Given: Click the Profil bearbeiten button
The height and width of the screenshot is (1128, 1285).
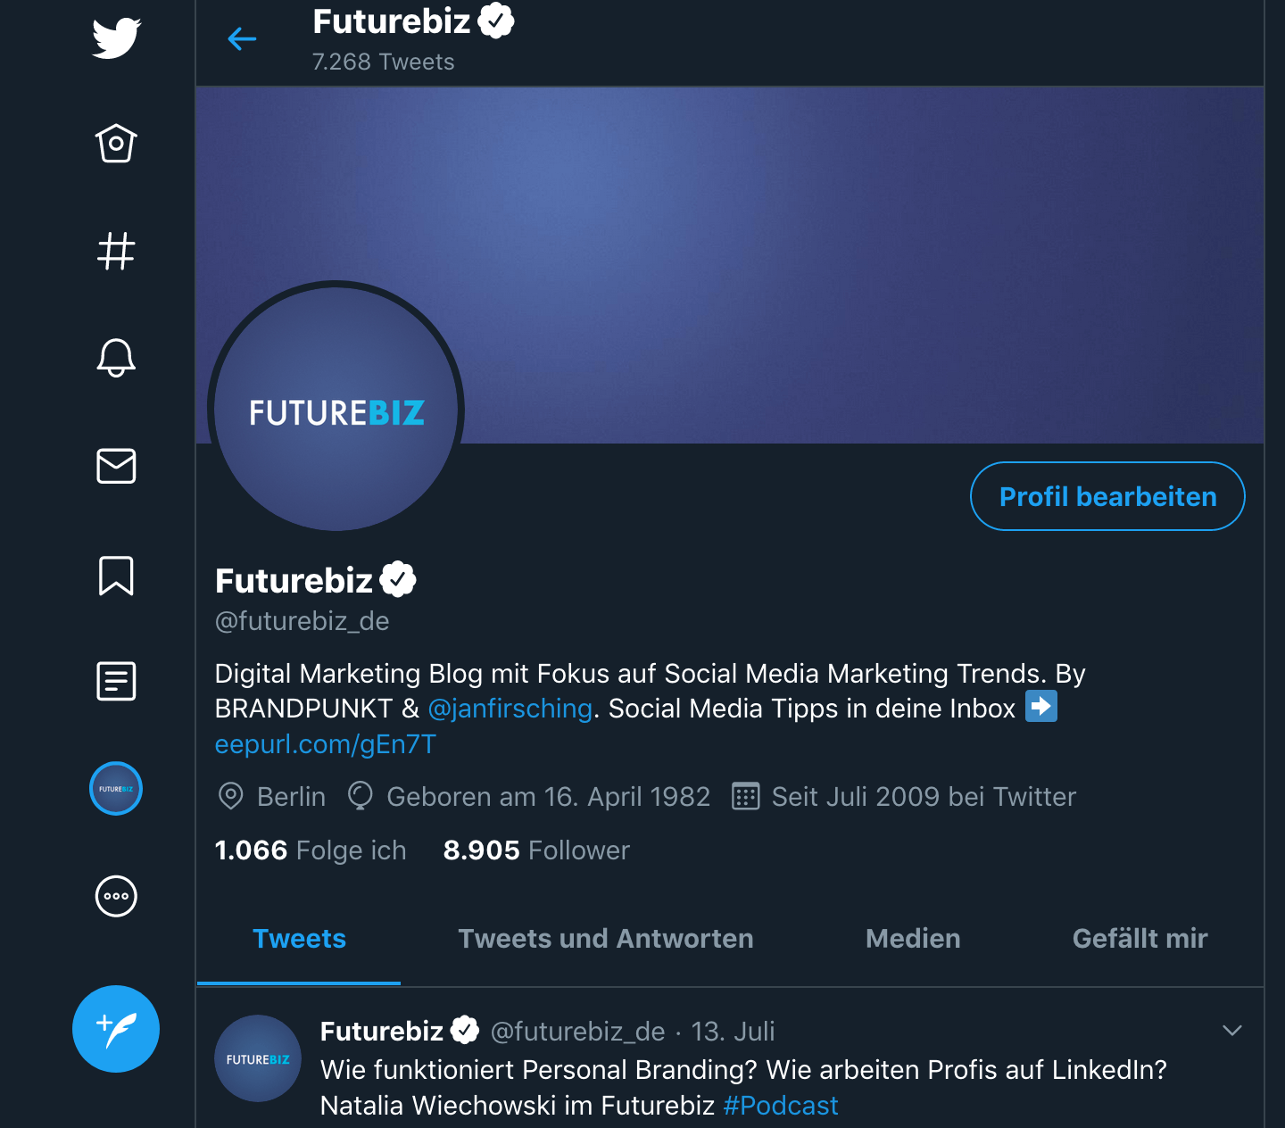Looking at the screenshot, I should point(1107,496).
